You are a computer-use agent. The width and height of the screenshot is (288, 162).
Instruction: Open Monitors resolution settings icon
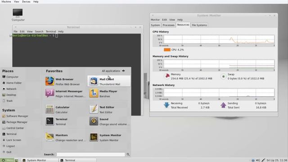tap(50, 137)
